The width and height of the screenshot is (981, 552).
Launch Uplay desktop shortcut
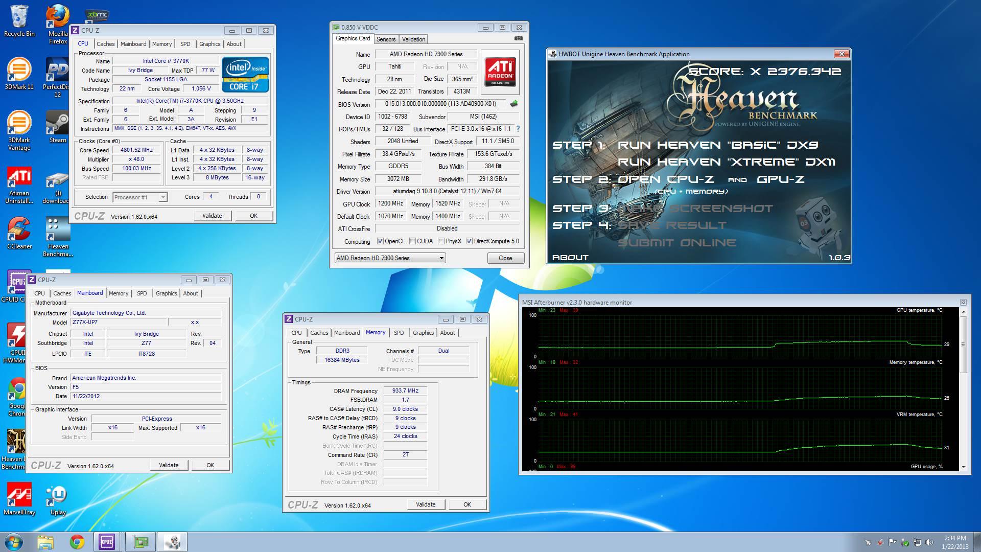[x=58, y=500]
